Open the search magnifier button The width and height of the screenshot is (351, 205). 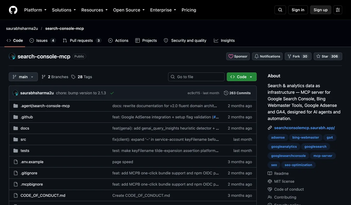pos(280,10)
